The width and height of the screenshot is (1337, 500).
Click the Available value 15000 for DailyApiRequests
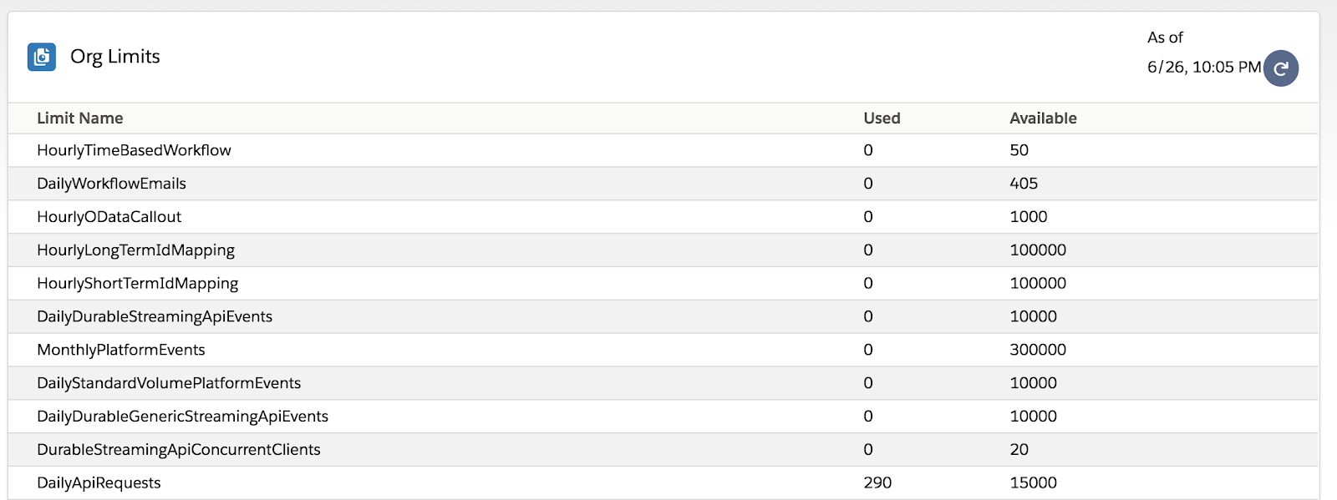coord(1033,483)
